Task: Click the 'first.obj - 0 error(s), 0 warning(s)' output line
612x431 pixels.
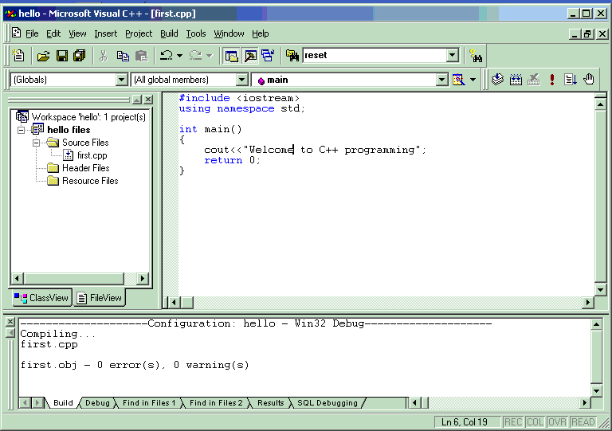Action: pyautogui.click(x=135, y=365)
